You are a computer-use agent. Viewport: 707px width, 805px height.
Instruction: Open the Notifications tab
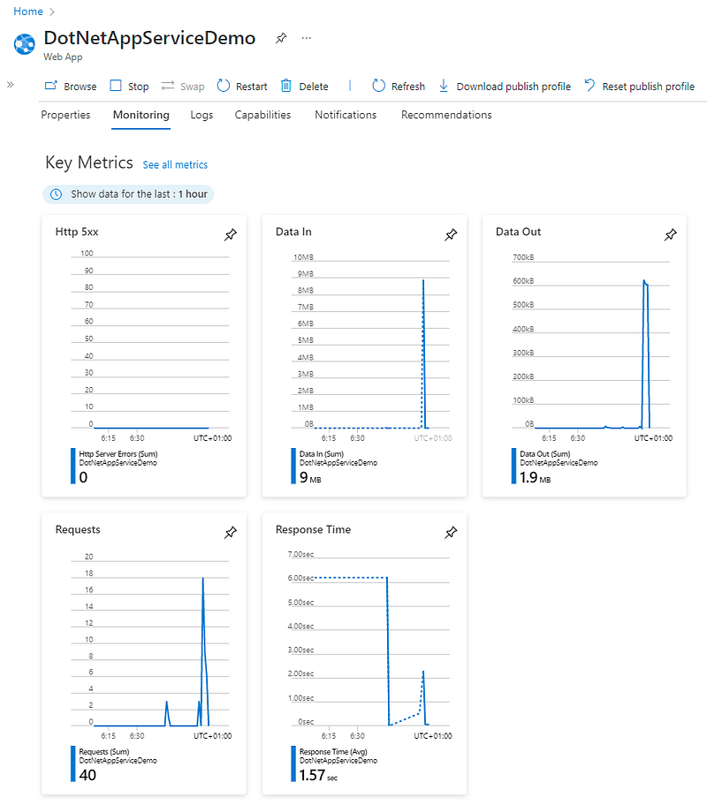point(346,115)
